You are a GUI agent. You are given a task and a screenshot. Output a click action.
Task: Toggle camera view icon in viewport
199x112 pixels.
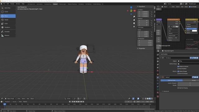click(x=134, y=23)
